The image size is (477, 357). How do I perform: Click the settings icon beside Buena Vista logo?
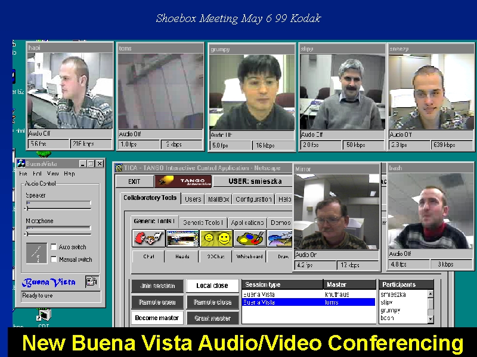click(91, 281)
